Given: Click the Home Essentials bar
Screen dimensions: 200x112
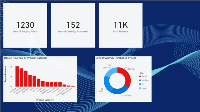Looking at the screenshot, I should (69, 86).
